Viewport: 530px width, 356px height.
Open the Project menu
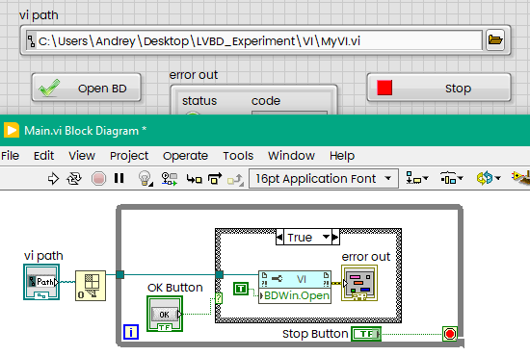click(129, 156)
